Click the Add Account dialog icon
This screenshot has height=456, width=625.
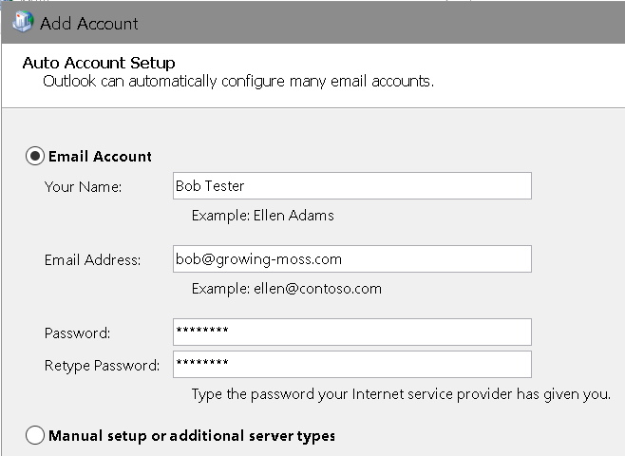point(23,22)
